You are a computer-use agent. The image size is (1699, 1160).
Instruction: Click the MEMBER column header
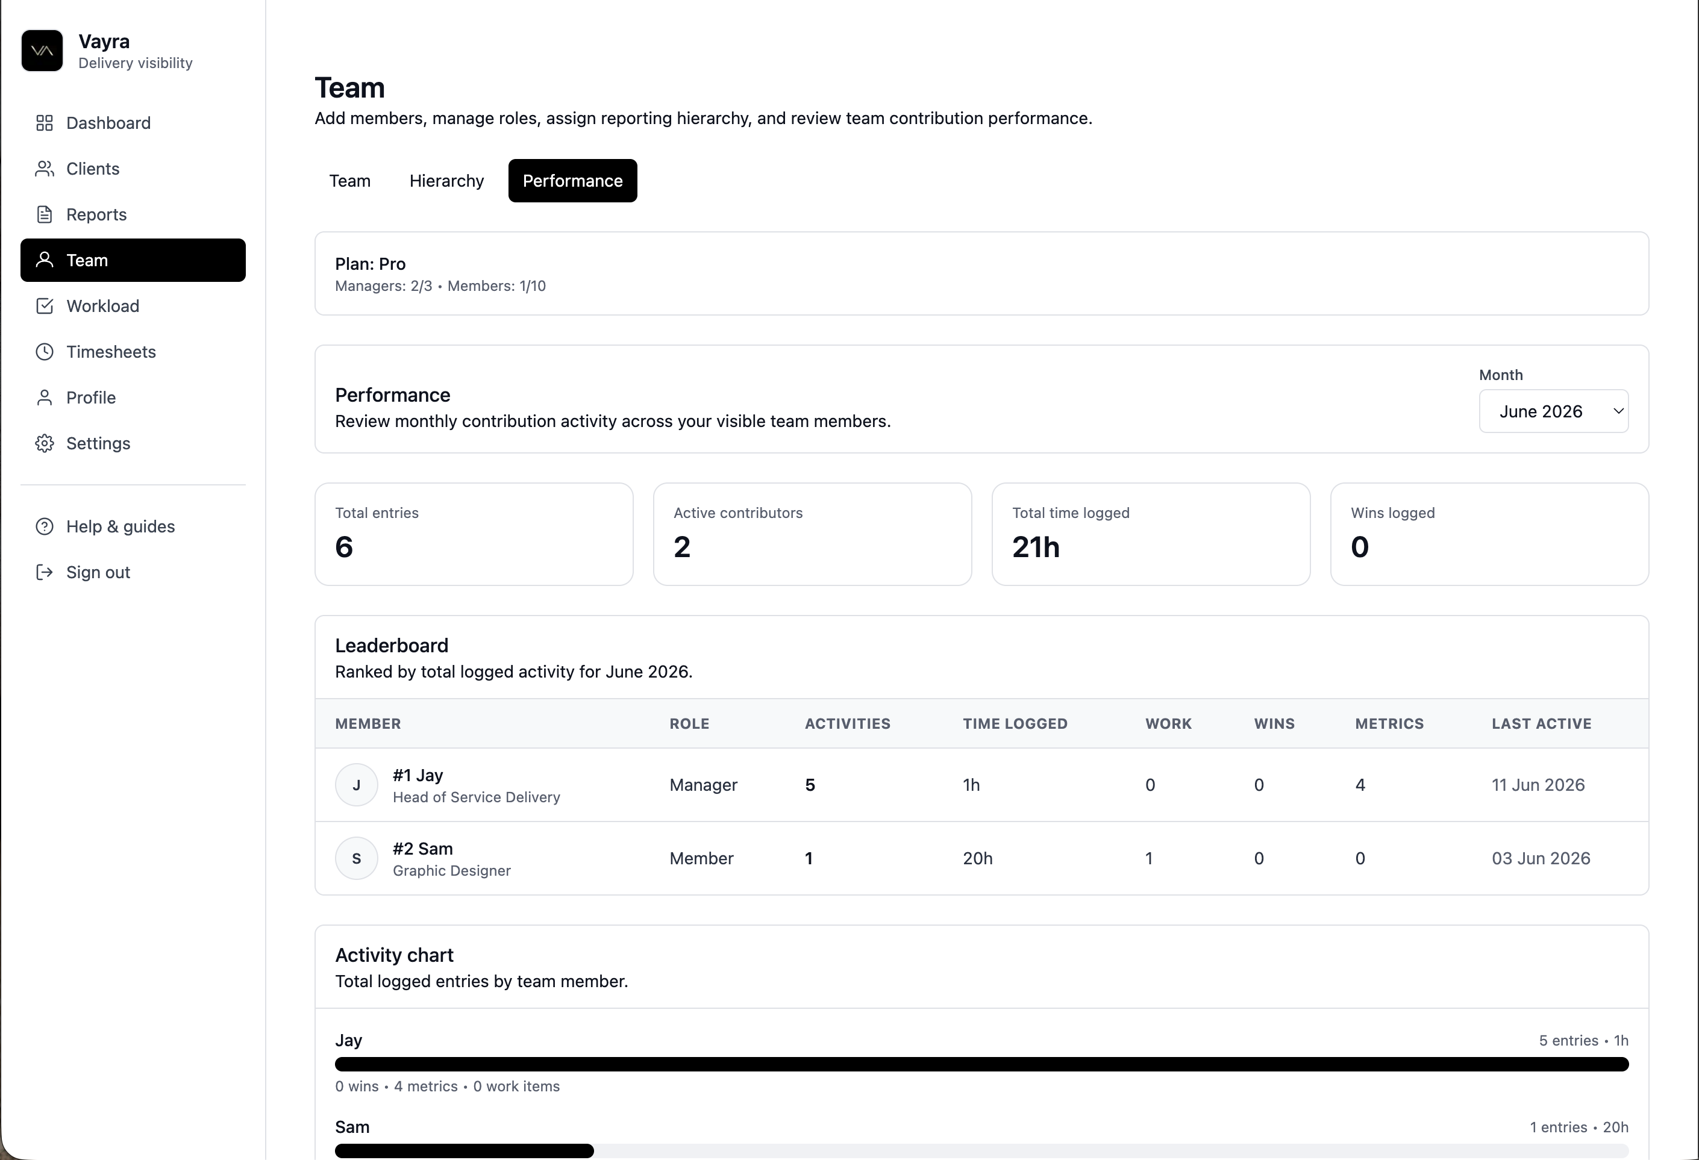(368, 723)
